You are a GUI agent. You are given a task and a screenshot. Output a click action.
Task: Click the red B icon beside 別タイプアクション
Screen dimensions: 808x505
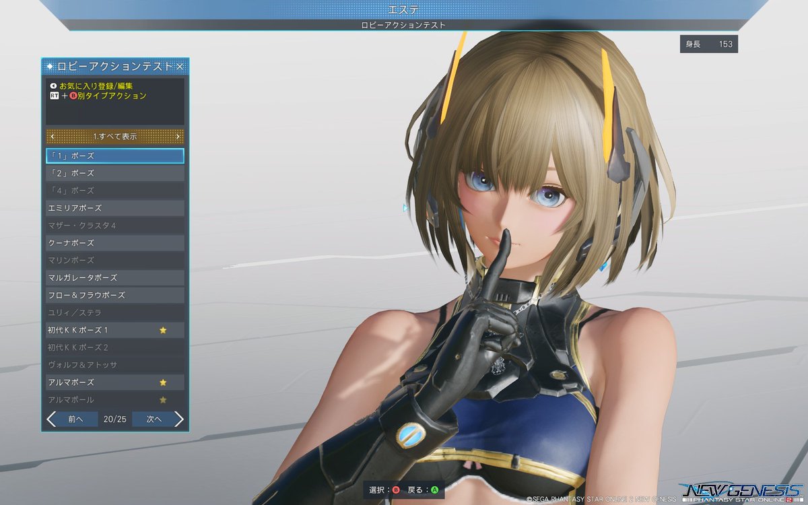[73, 96]
